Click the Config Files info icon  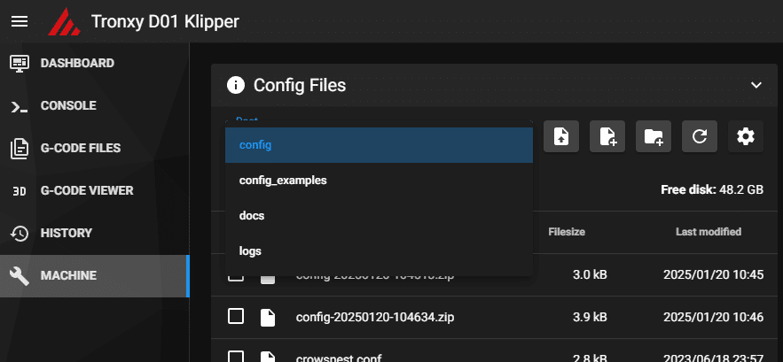[236, 85]
